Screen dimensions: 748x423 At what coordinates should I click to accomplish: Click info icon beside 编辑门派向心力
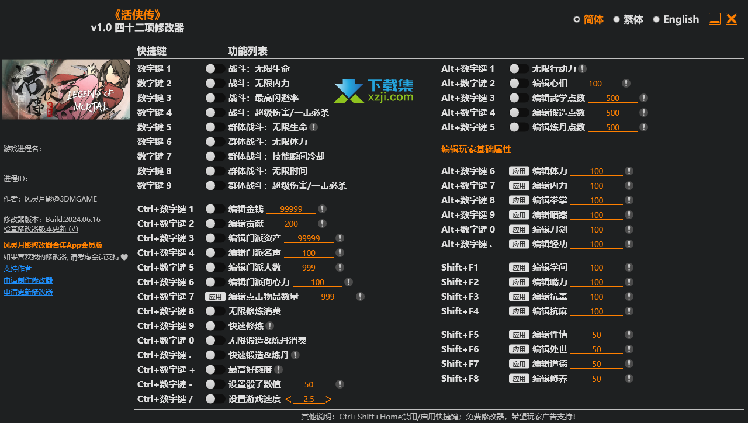tap(348, 282)
